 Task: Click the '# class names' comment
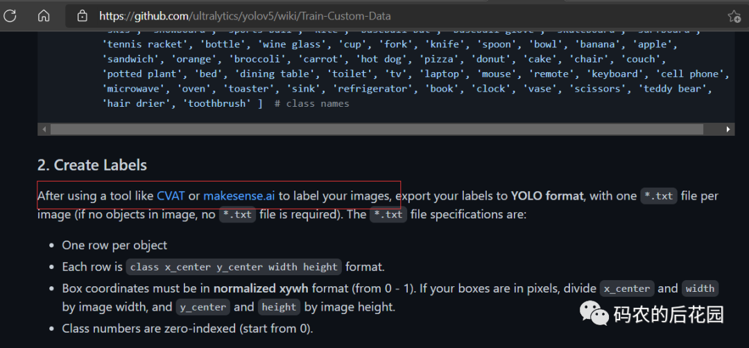(311, 103)
